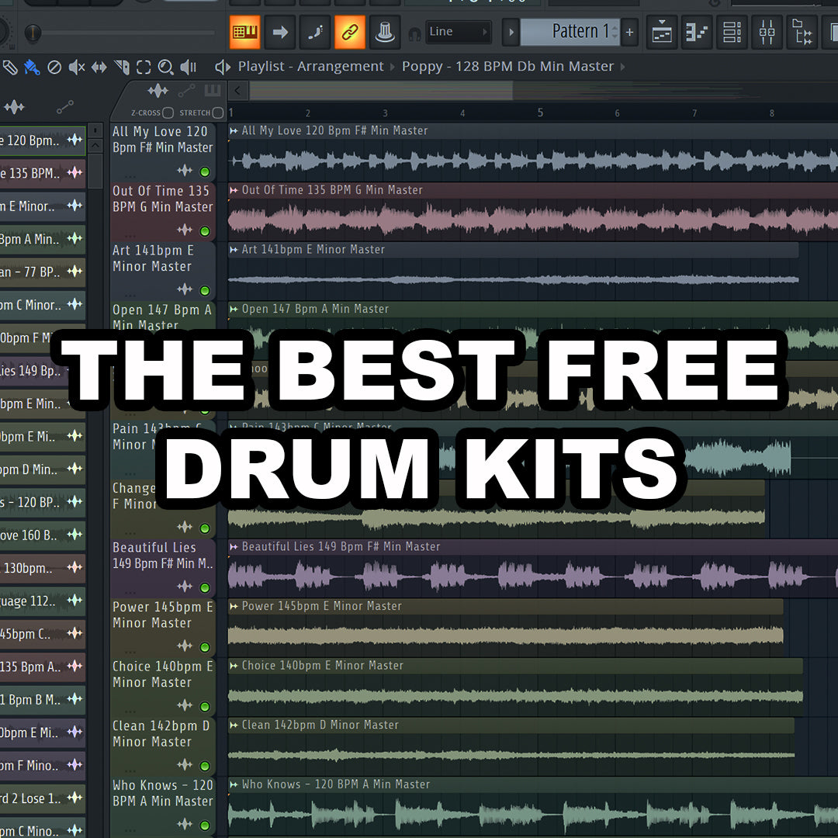This screenshot has height=838, width=838.
Task: Click the Poppy - 128 BPM breadcrumb item
Action: (507, 67)
